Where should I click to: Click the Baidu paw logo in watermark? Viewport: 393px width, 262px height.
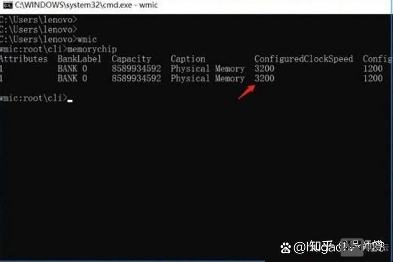(x=285, y=248)
